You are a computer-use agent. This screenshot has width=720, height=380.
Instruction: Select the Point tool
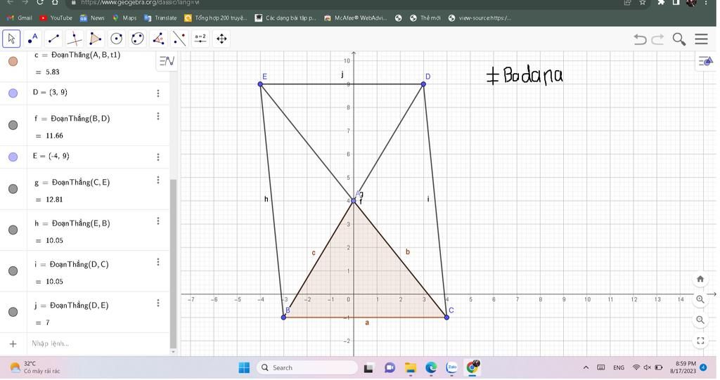click(32, 39)
